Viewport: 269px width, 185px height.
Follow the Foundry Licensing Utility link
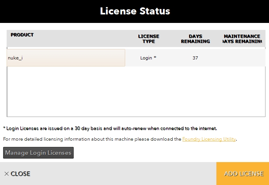click(x=209, y=139)
